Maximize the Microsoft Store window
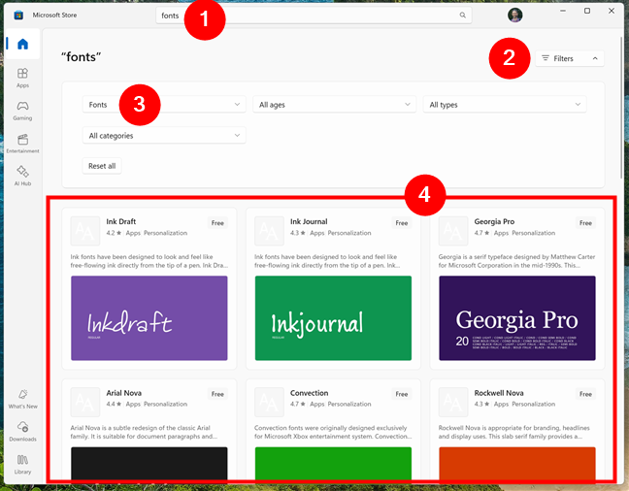 (587, 11)
